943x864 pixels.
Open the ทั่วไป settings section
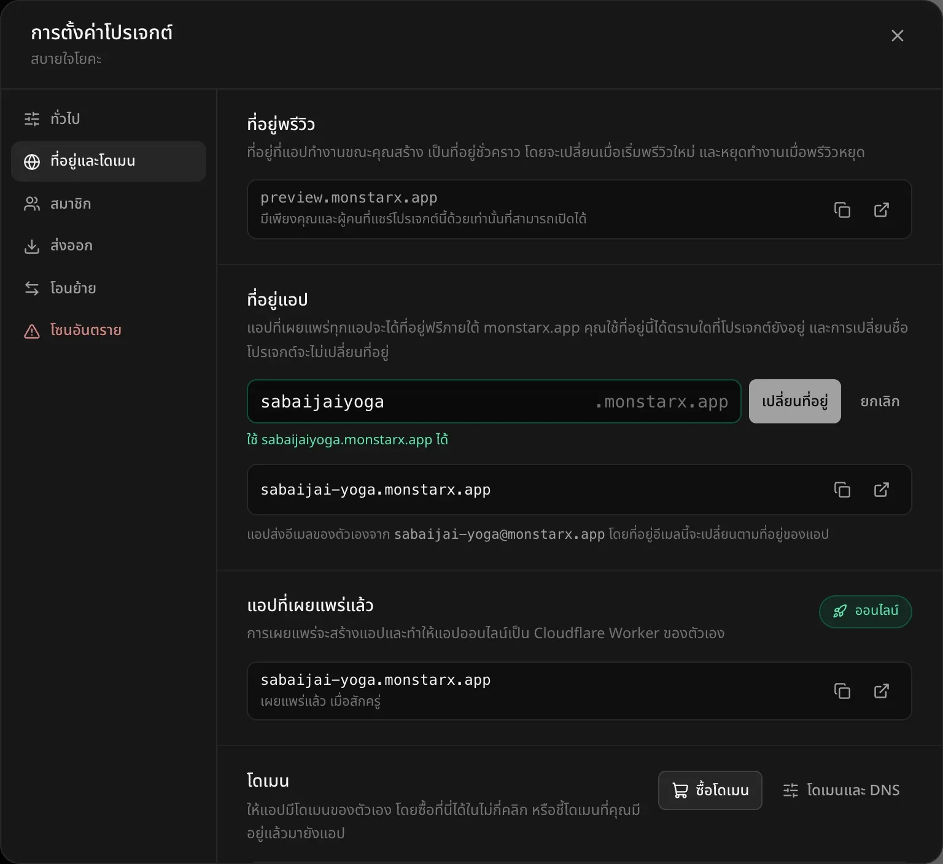[x=109, y=118]
